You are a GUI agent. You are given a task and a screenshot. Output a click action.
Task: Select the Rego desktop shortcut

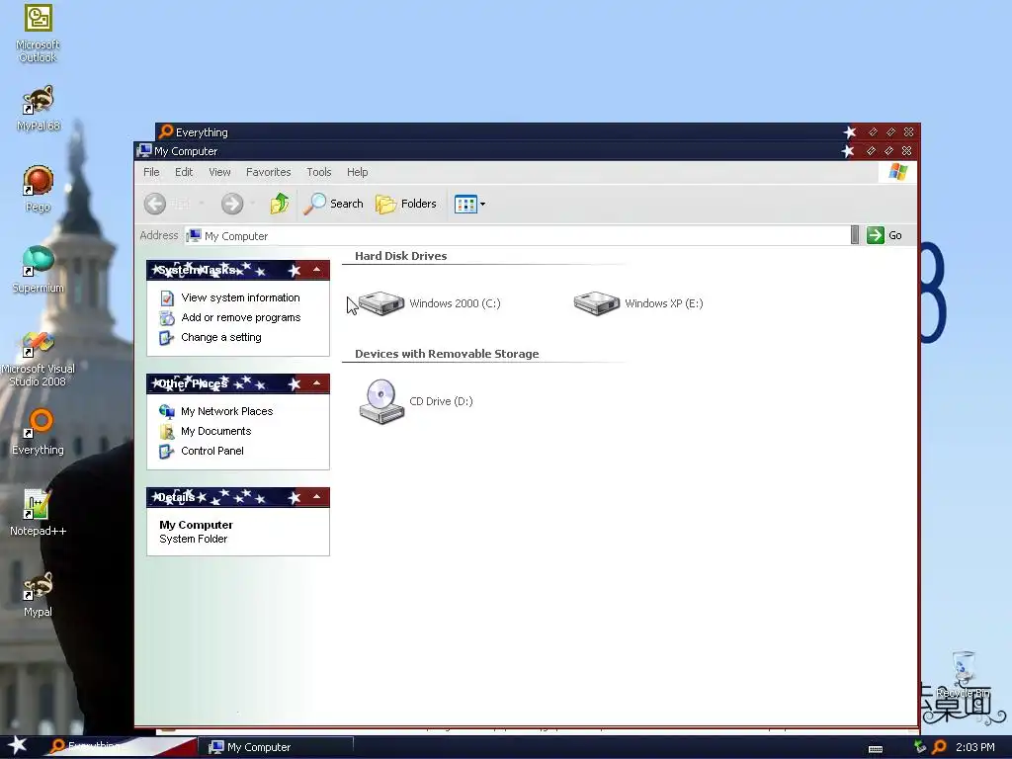tap(39, 189)
